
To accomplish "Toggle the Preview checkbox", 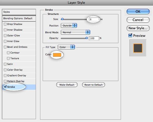I will coord(130,36).
